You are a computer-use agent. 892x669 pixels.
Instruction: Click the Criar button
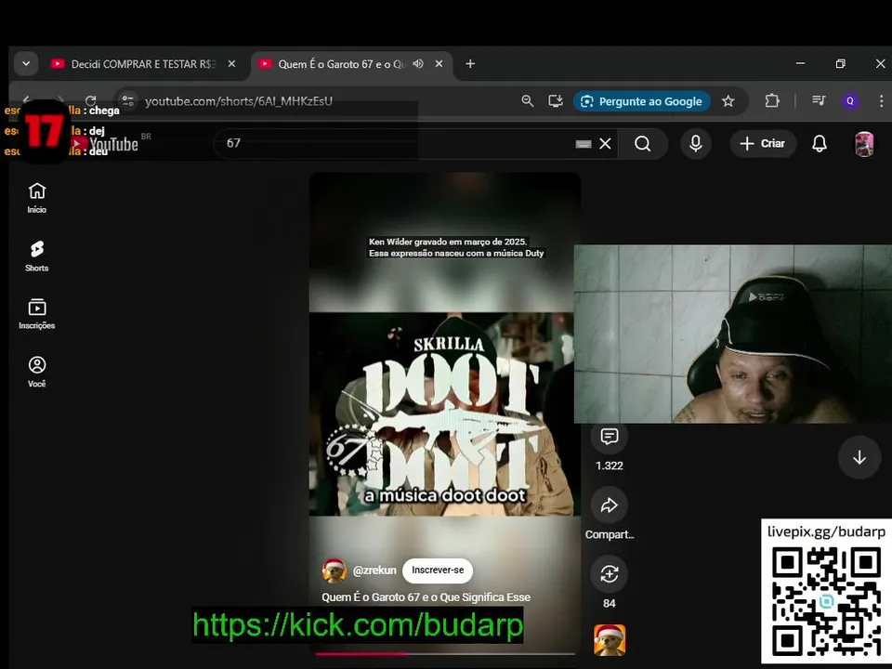coord(762,143)
